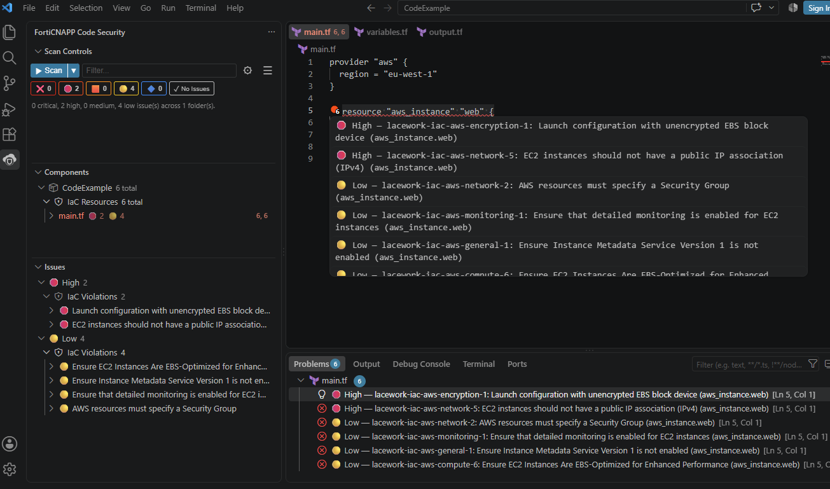Focus the scan Filter input field
The height and width of the screenshot is (489, 830).
[159, 71]
